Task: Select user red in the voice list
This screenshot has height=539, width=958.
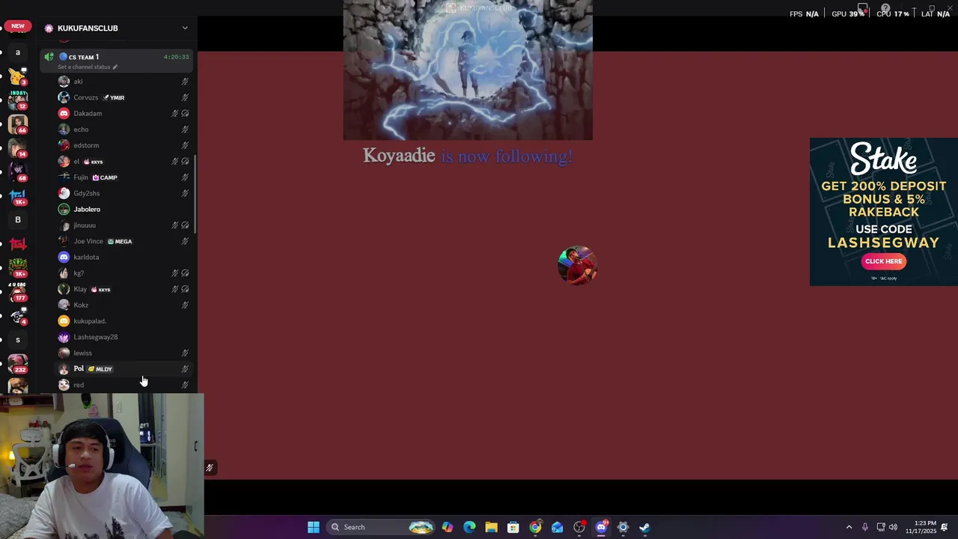Action: pos(123,385)
